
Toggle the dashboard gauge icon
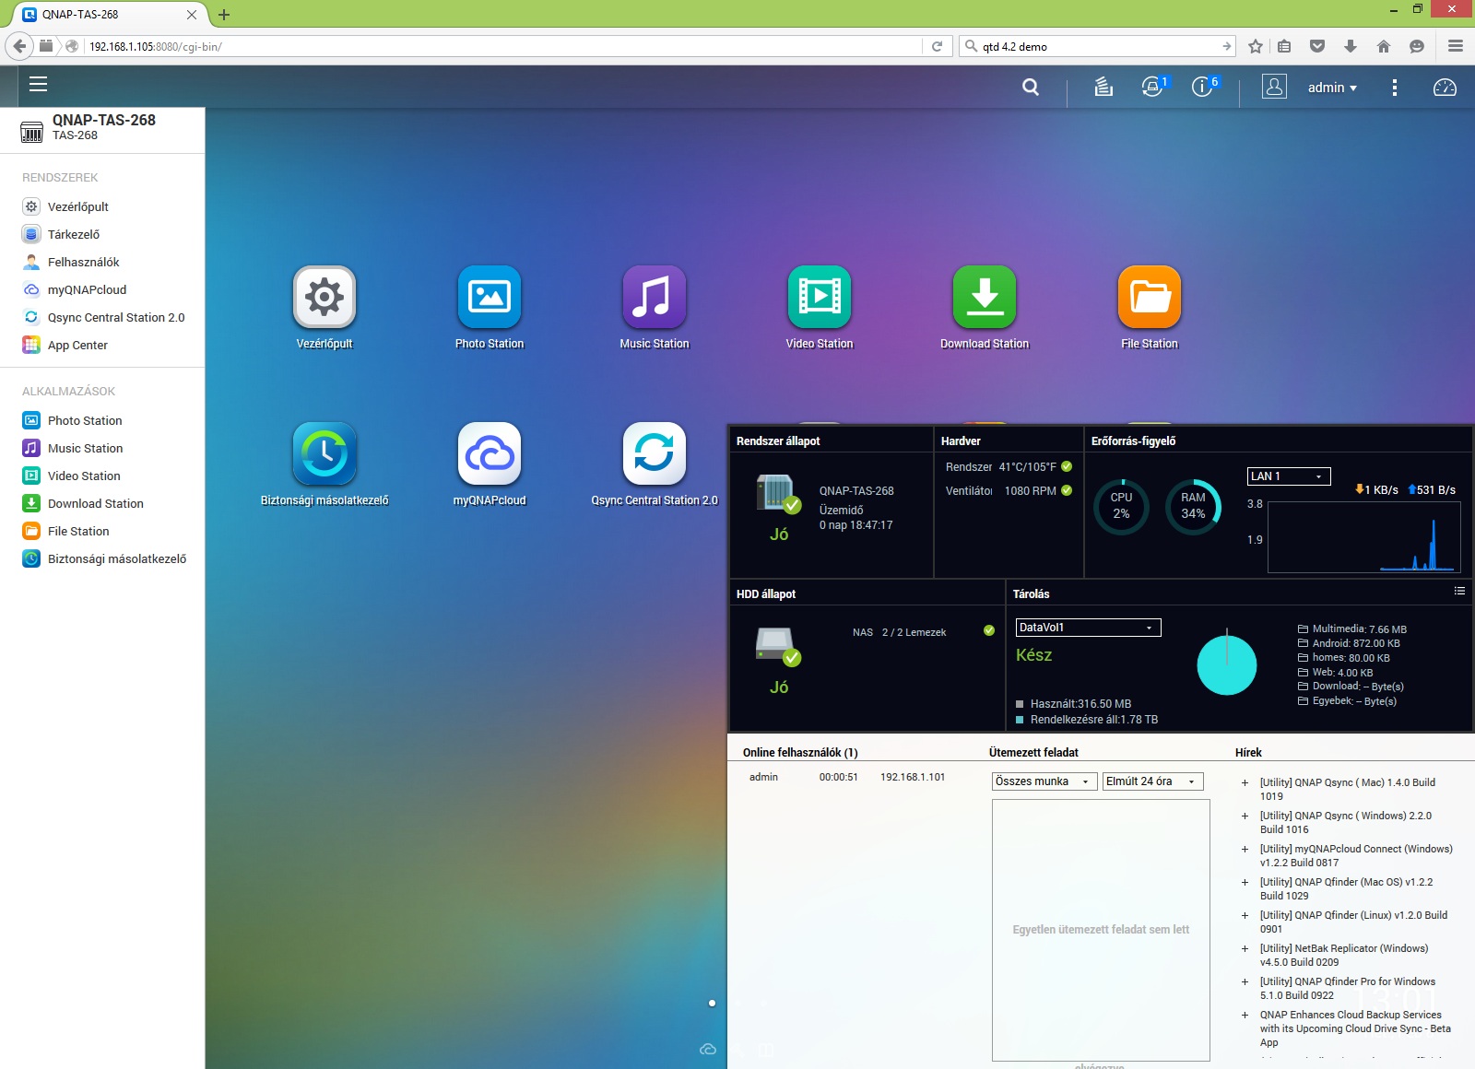[x=1445, y=88]
